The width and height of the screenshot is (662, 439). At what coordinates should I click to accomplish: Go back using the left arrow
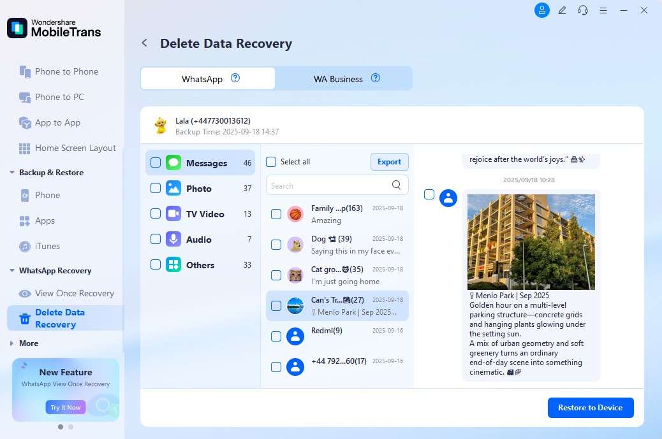[x=145, y=43]
